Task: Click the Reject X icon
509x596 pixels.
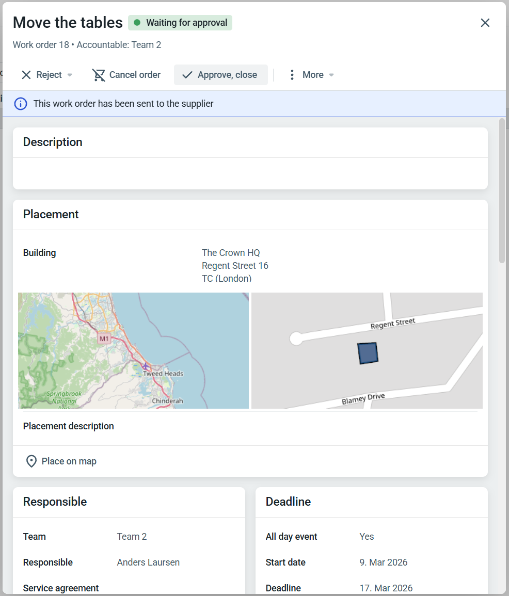Action: [x=26, y=75]
